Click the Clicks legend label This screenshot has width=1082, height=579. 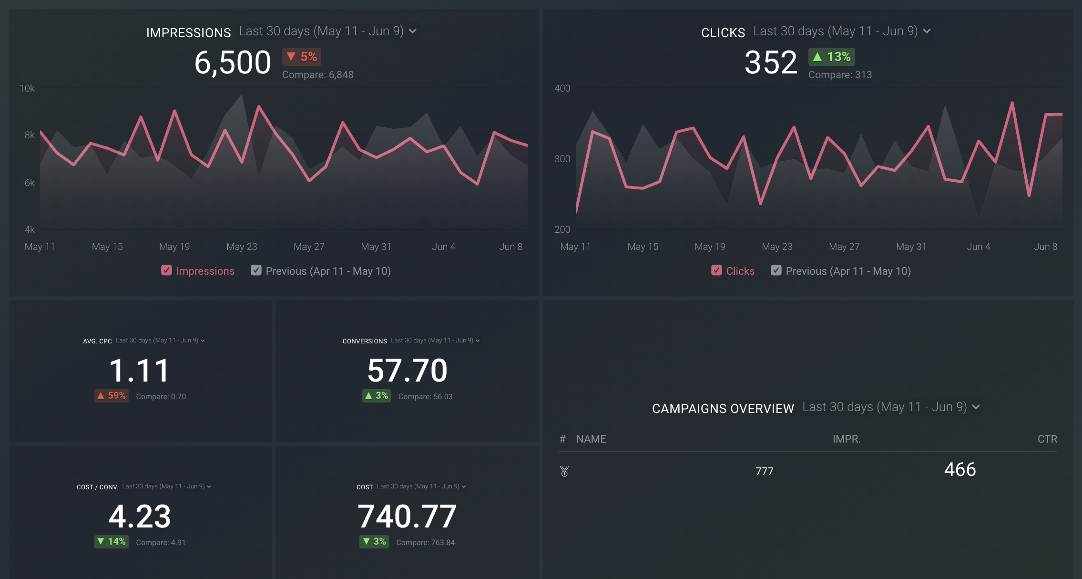point(740,271)
